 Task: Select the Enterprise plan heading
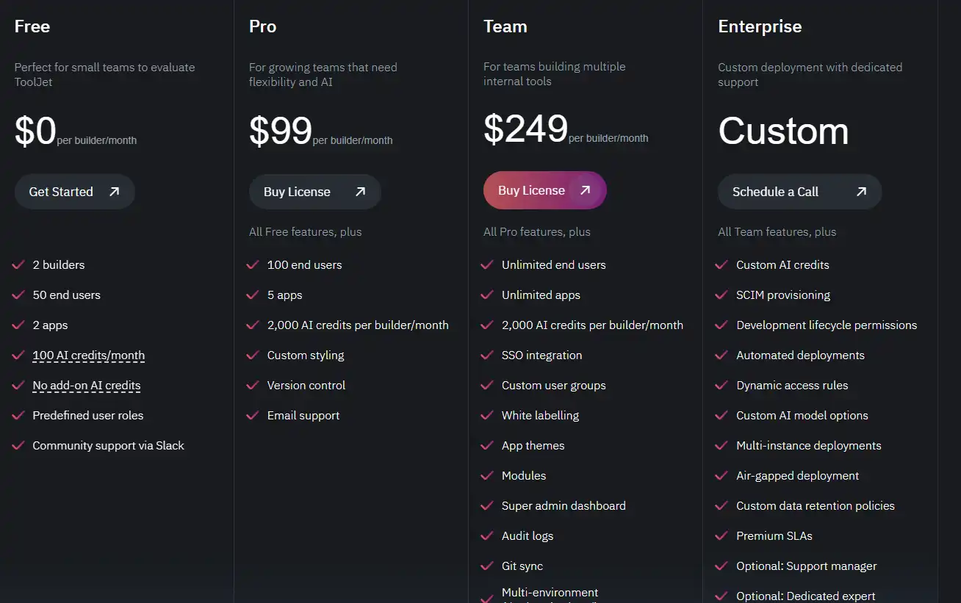coord(760,26)
